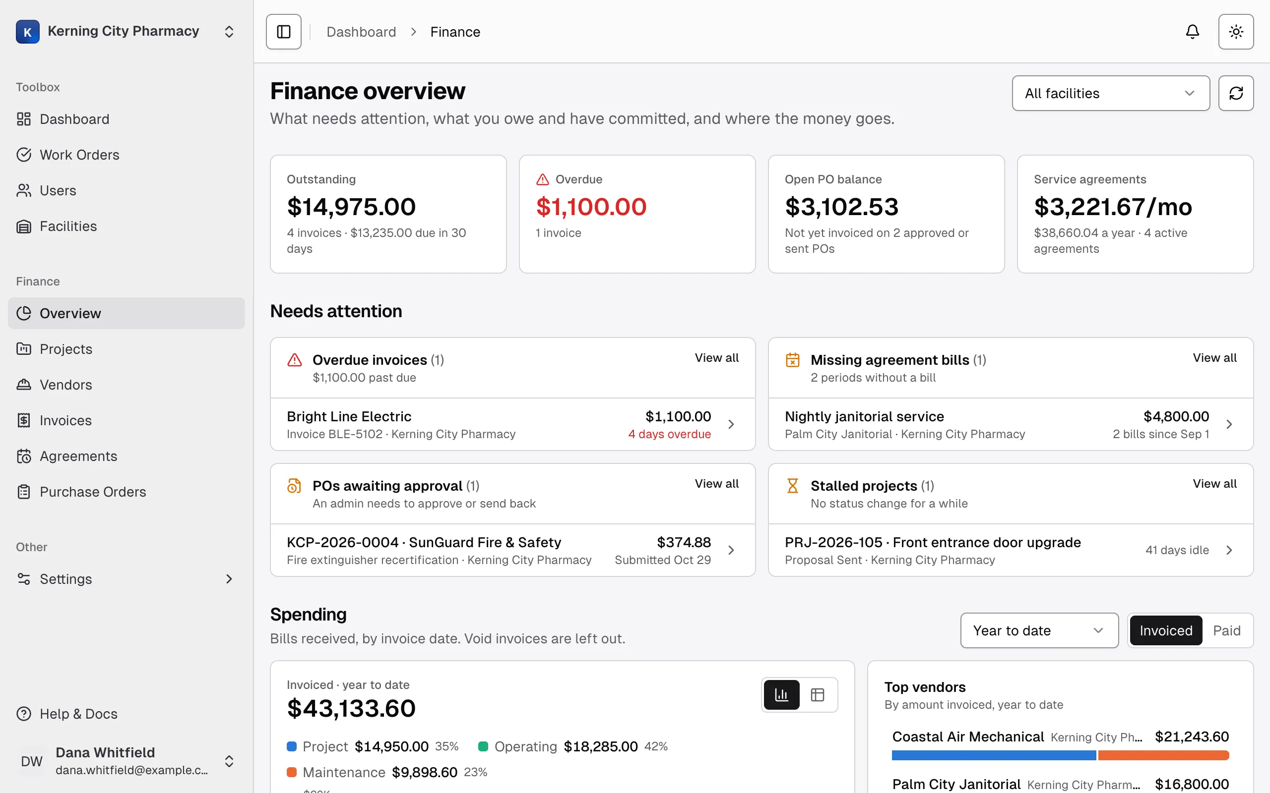Open the notifications bell
The image size is (1270, 793).
1192,31
